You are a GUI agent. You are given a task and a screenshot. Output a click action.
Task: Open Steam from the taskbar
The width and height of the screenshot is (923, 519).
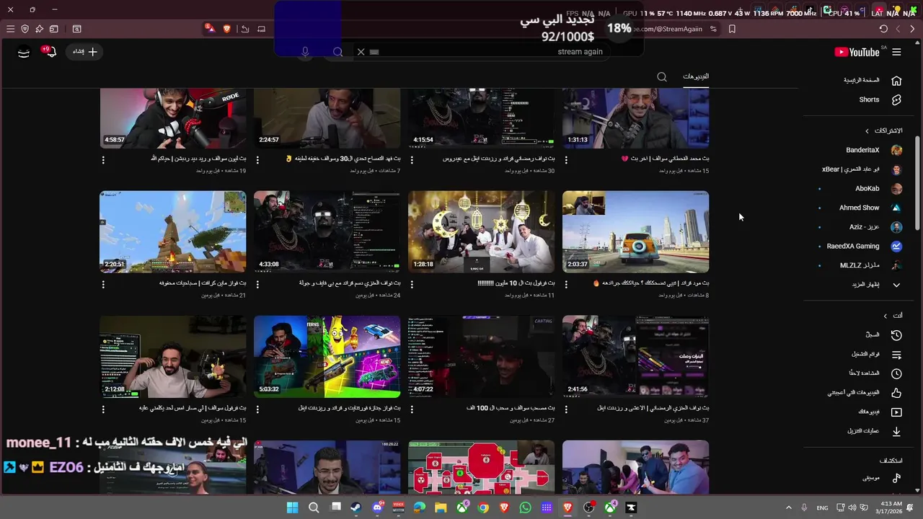356,507
